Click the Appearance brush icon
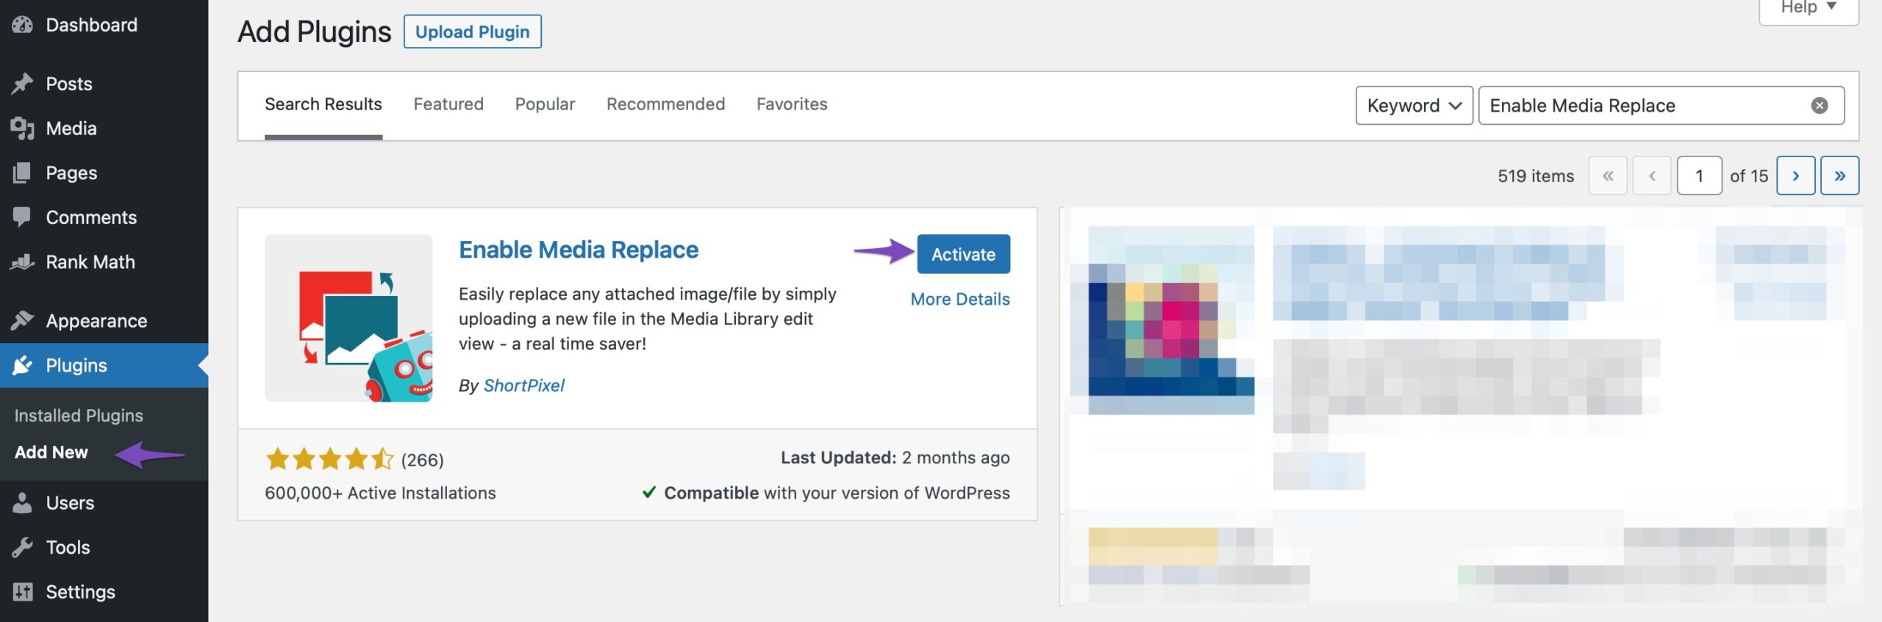1882x622 pixels. click(x=23, y=321)
